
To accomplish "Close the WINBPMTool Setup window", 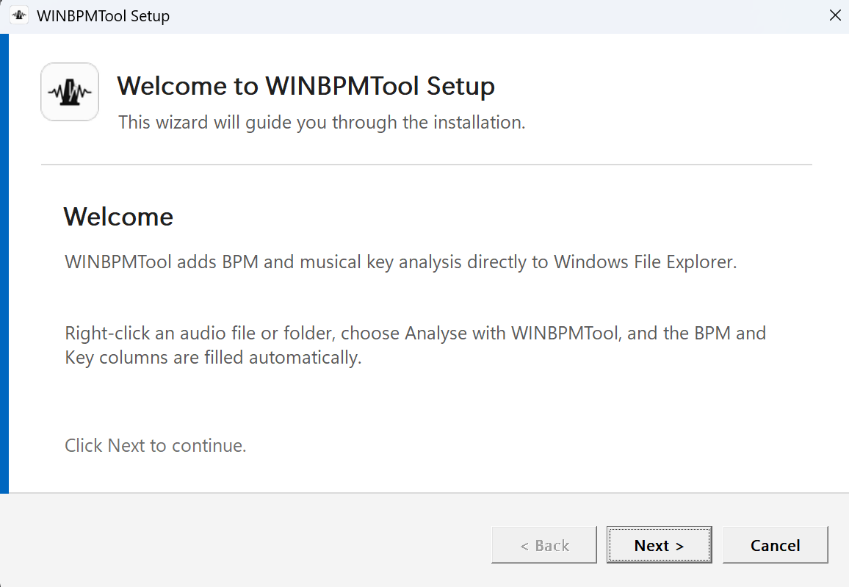I will [x=835, y=15].
